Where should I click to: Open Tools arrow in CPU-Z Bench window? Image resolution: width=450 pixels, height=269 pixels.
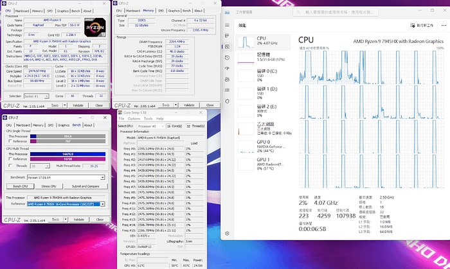tap(66, 220)
